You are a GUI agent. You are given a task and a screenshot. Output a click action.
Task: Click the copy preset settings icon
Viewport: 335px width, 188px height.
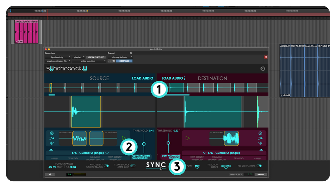click(114, 61)
